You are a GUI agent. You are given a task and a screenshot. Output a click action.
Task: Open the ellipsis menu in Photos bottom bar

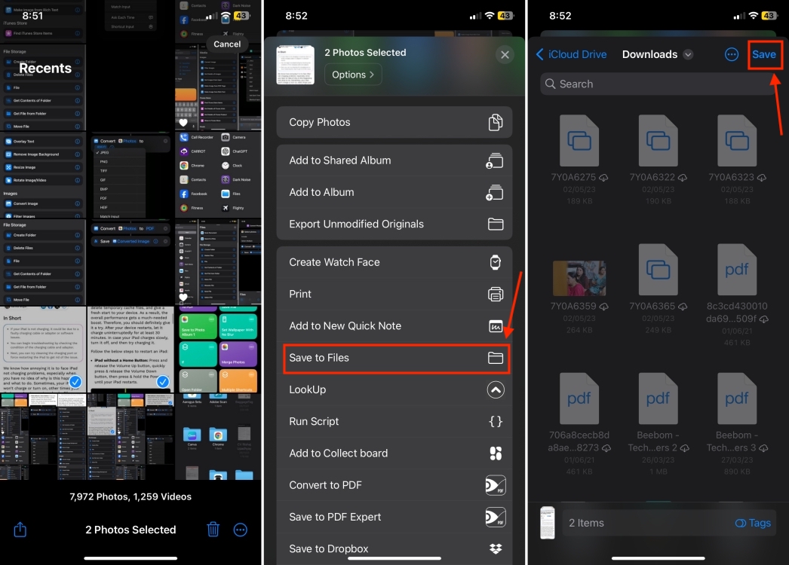click(240, 530)
